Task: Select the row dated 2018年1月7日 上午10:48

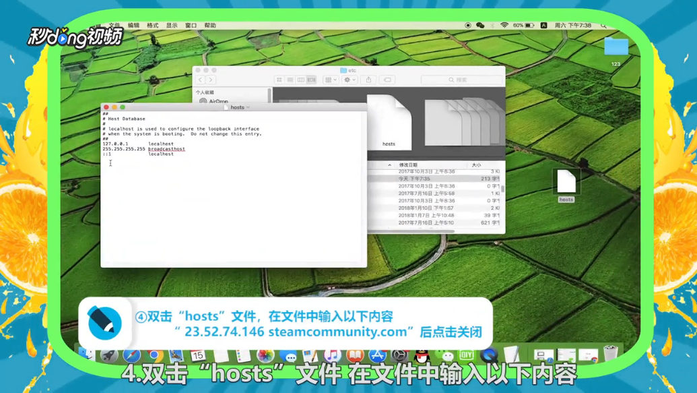Action: (x=435, y=216)
